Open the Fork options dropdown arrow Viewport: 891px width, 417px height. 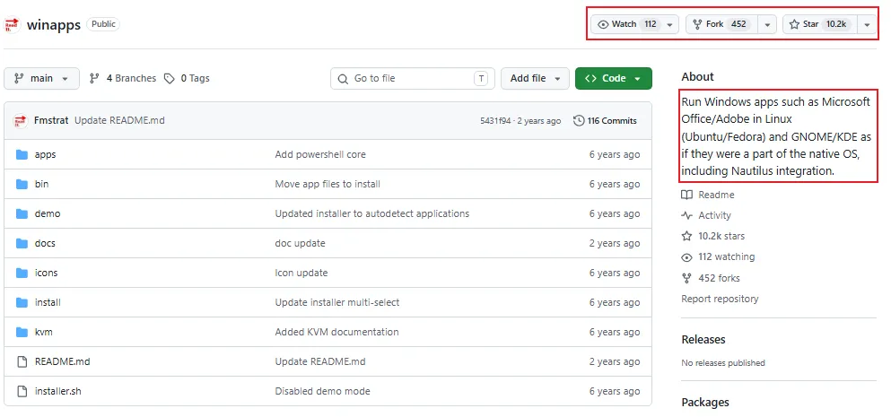coord(768,24)
